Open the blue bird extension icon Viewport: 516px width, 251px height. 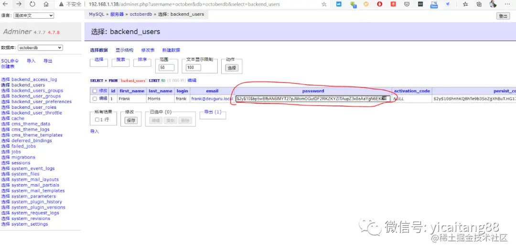448,4
